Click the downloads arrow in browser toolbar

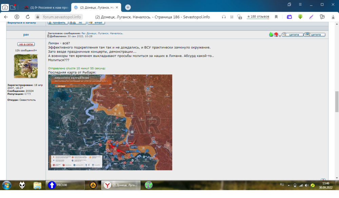click(x=334, y=17)
